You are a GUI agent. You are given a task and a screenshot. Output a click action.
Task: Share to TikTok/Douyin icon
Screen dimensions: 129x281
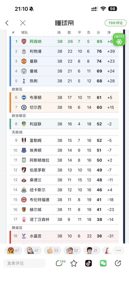click(x=89, y=263)
